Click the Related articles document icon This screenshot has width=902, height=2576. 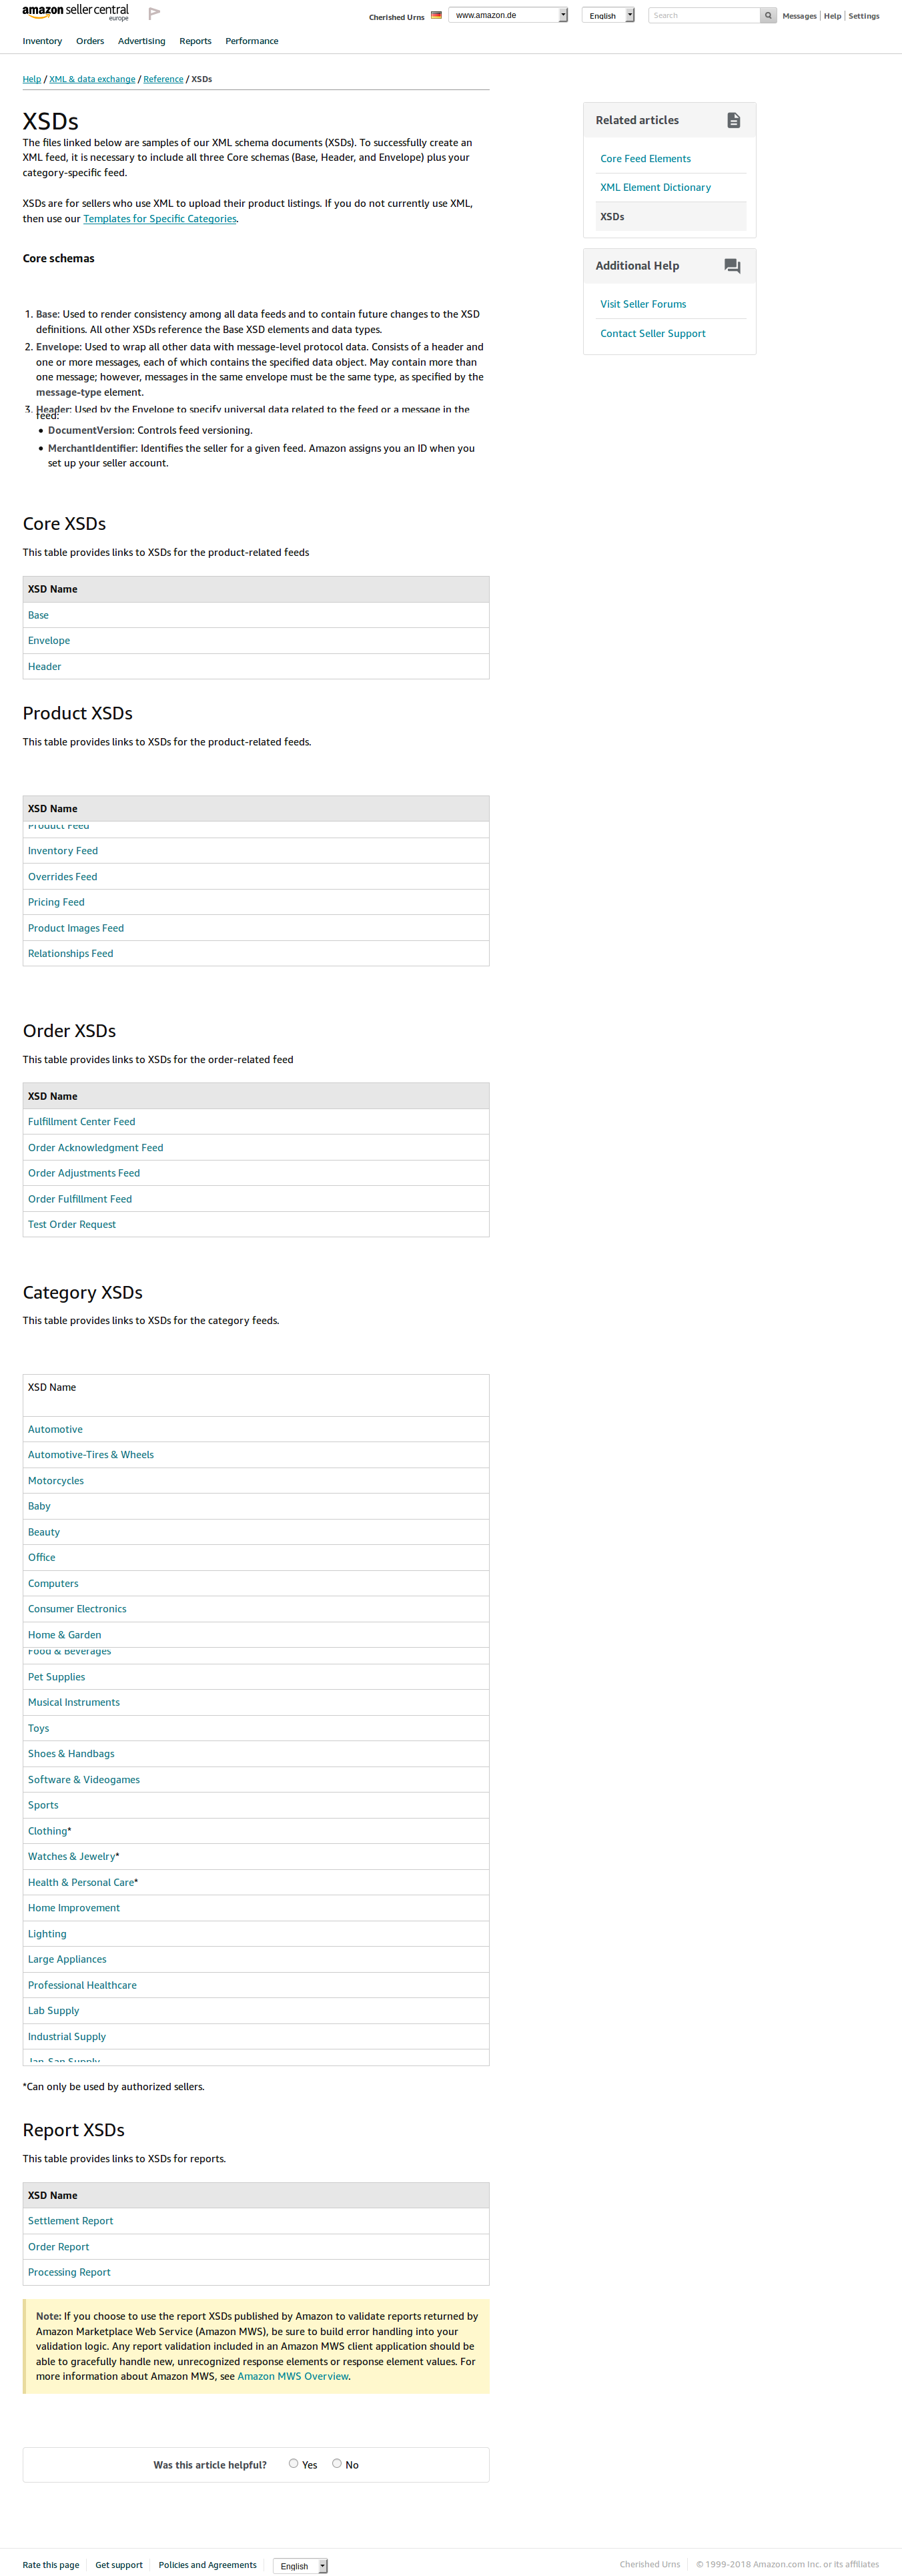pyautogui.click(x=733, y=120)
